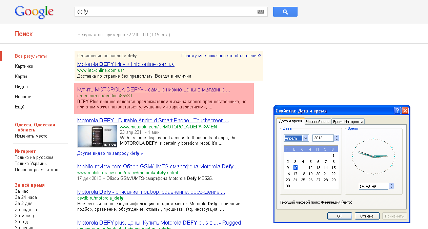Click the Google logo
428x229 pixels.
(x=34, y=12)
